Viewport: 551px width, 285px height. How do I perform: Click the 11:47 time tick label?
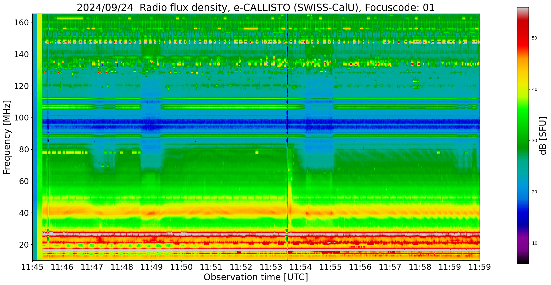point(92,267)
